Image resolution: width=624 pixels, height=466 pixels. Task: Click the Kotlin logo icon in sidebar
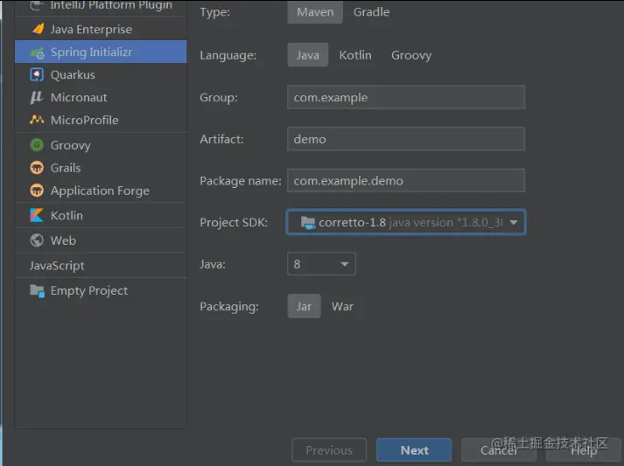(37, 215)
